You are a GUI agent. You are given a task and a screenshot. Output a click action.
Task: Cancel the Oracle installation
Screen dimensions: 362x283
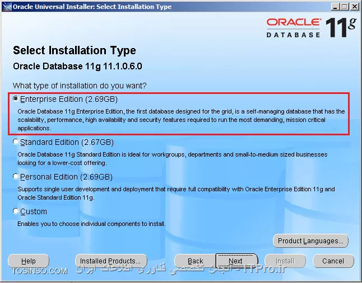pos(333,261)
